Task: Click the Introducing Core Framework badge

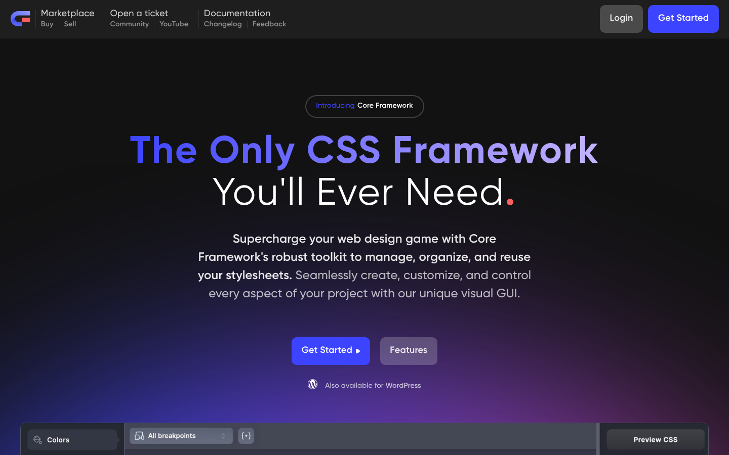Action: point(364,106)
